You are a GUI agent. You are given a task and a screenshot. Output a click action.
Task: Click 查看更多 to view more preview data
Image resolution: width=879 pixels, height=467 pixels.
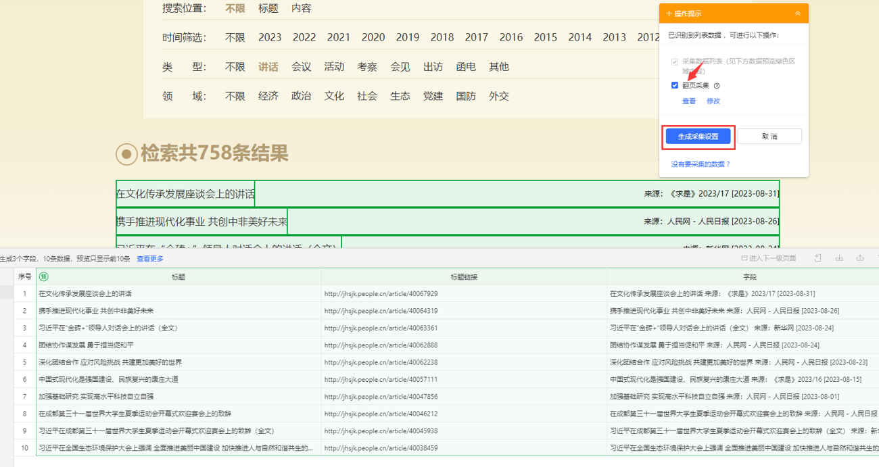150,259
